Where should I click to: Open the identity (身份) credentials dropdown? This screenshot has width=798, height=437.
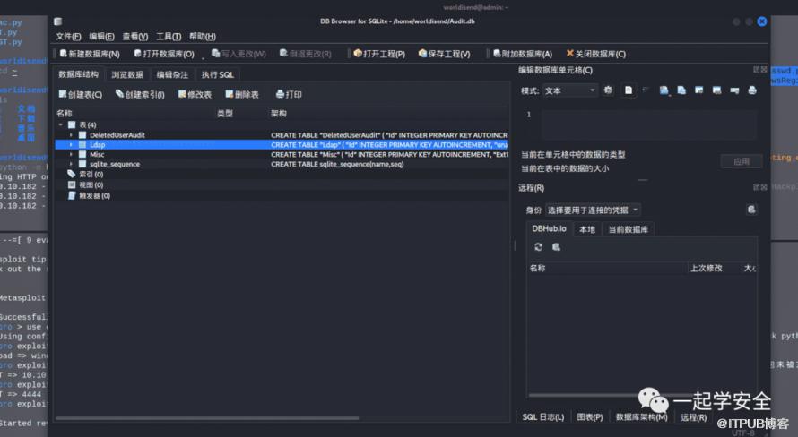point(593,210)
